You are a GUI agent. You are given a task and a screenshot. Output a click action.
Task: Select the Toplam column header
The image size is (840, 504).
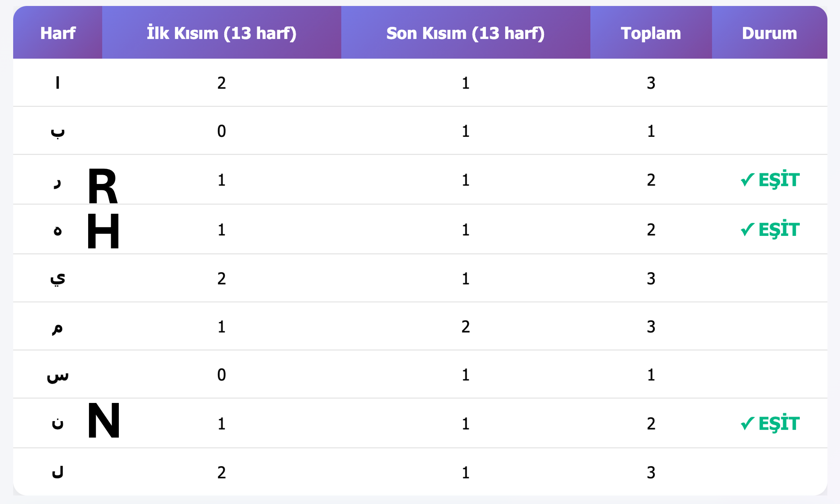click(651, 33)
